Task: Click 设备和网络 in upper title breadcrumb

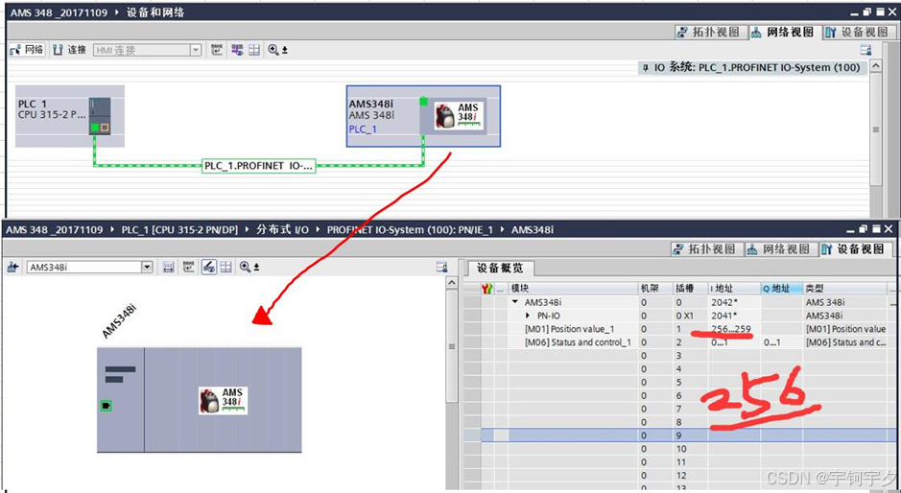Action: click(155, 12)
